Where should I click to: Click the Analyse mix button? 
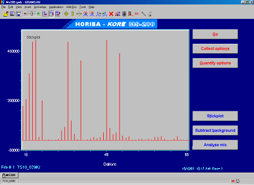215,145
